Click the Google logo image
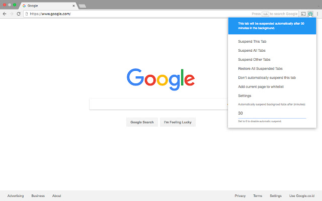Screen dimensions: 322x201 click(x=161, y=79)
